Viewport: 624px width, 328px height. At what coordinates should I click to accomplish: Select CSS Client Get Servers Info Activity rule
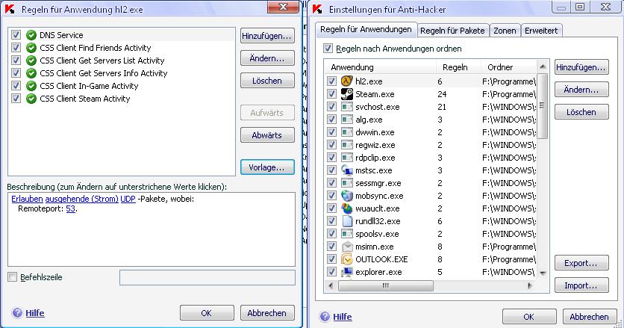(104, 73)
